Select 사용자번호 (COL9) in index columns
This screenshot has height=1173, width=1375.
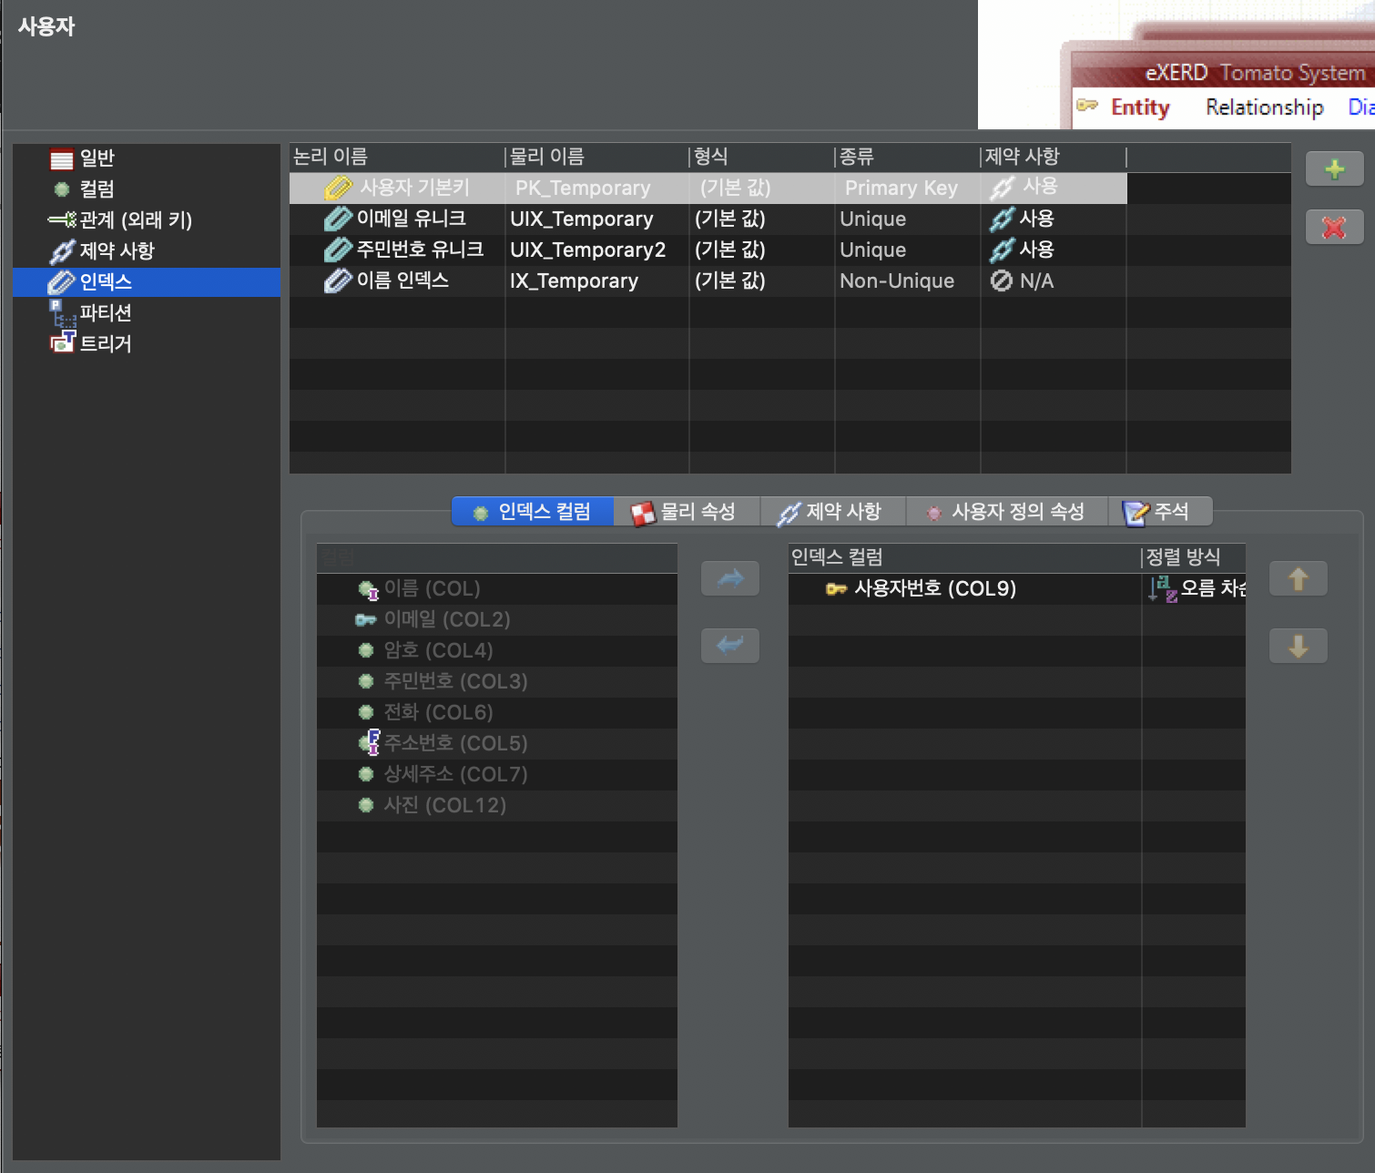[x=934, y=589]
